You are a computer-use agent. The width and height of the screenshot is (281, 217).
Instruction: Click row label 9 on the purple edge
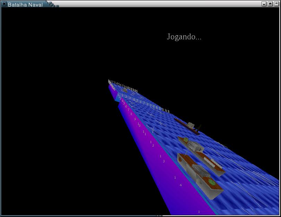(x=135, y=119)
